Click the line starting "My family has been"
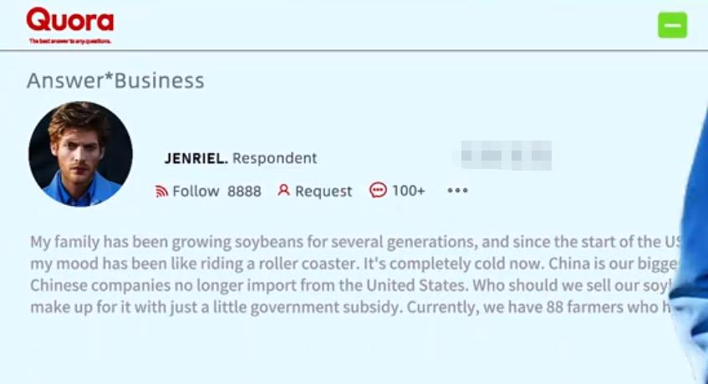The image size is (708, 384). pos(351,243)
